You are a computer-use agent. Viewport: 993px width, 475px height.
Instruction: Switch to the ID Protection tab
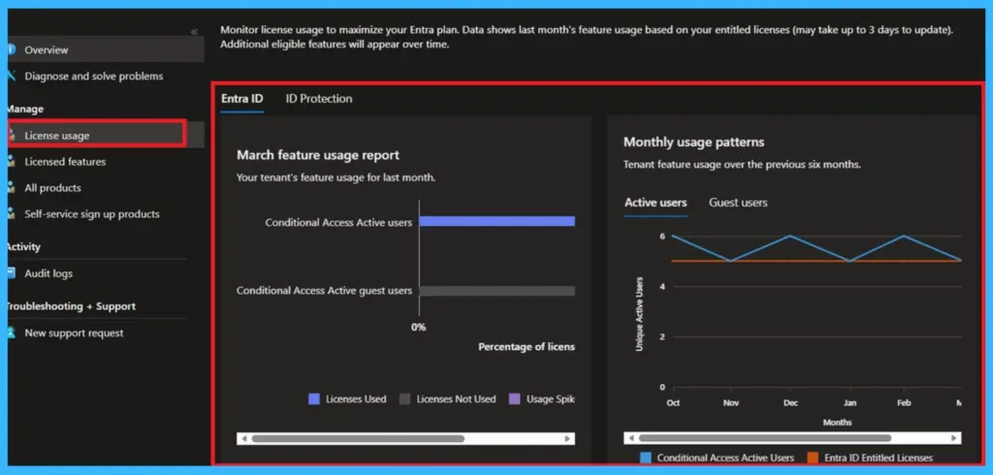tap(318, 99)
